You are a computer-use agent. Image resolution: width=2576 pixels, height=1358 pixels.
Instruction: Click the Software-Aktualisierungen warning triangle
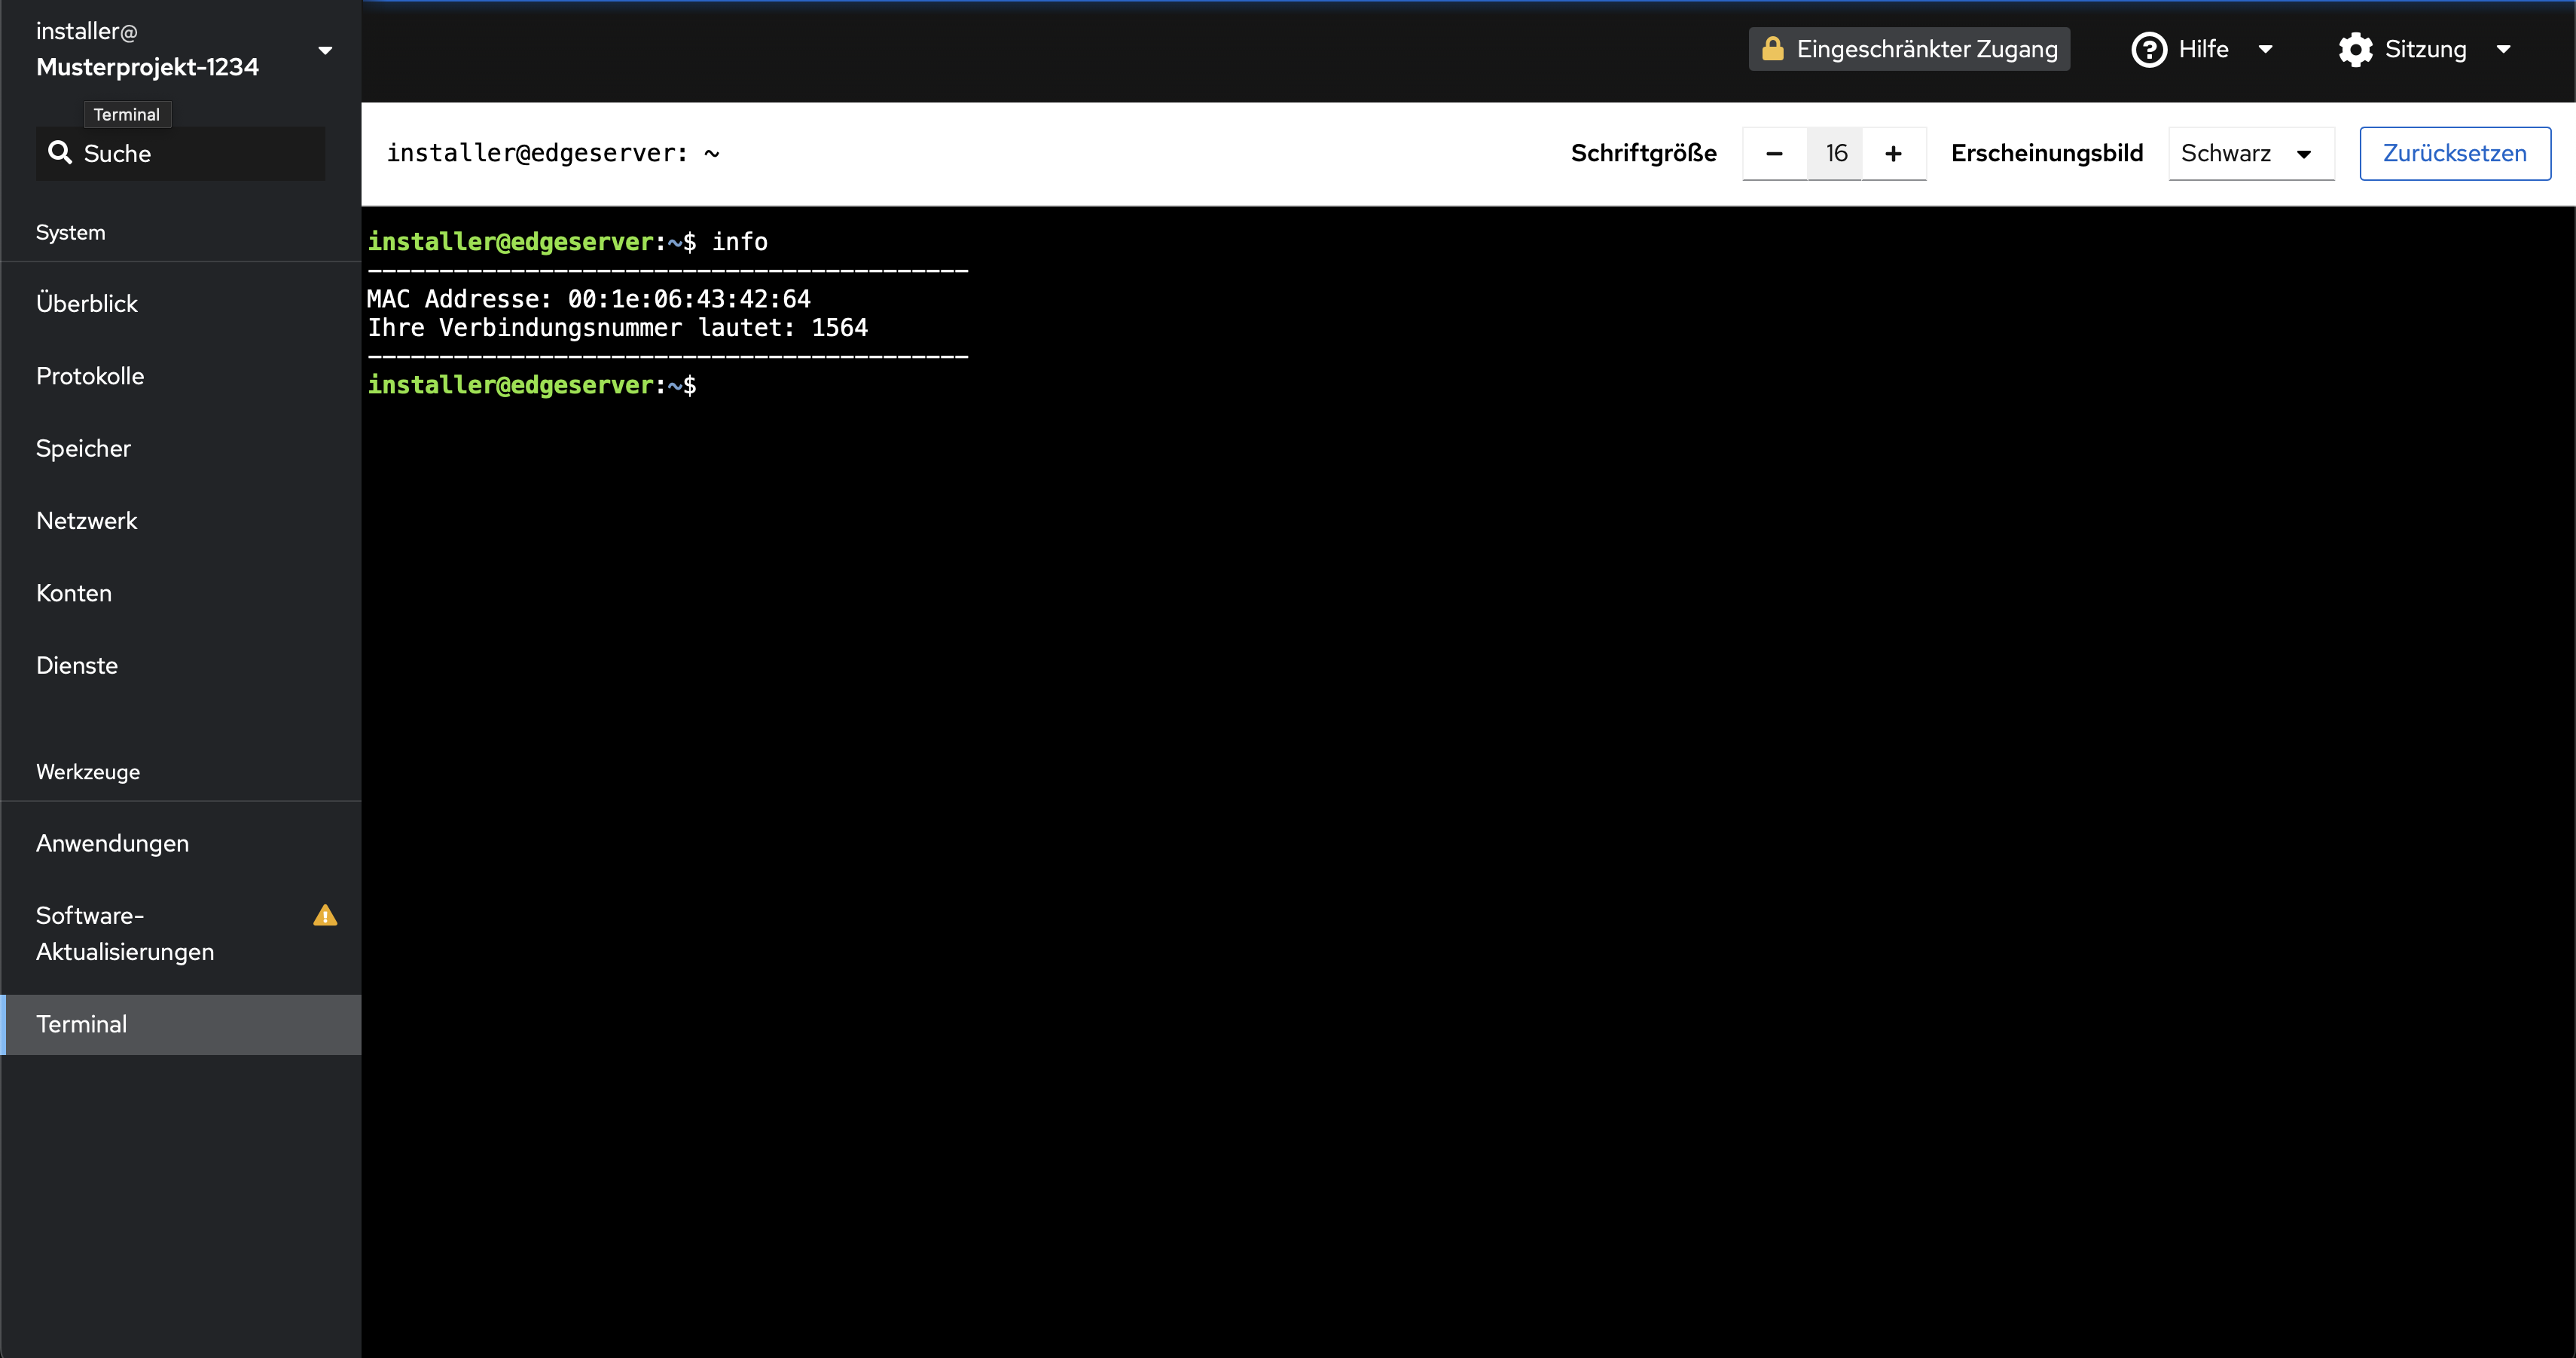(x=325, y=915)
